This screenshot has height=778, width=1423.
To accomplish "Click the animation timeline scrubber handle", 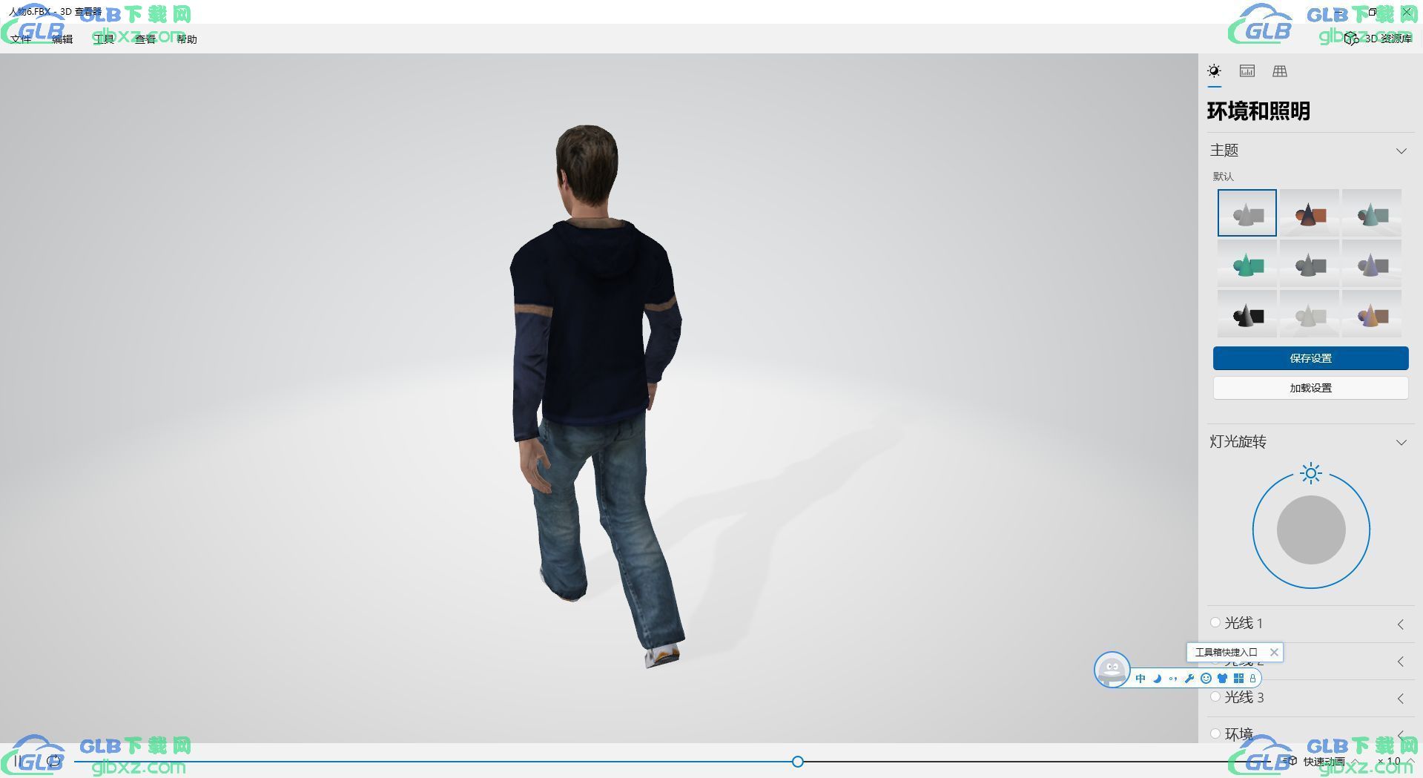I will tap(798, 762).
